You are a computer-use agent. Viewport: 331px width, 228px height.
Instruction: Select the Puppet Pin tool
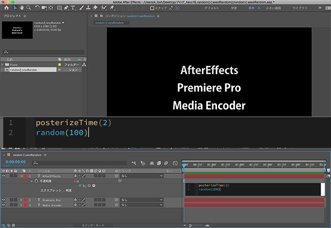(x=112, y=8)
